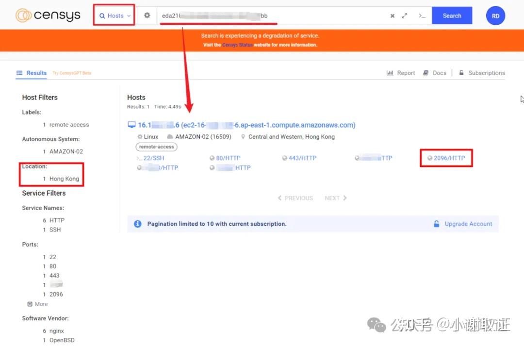Follow the Censys Status link in banner

[237, 45]
